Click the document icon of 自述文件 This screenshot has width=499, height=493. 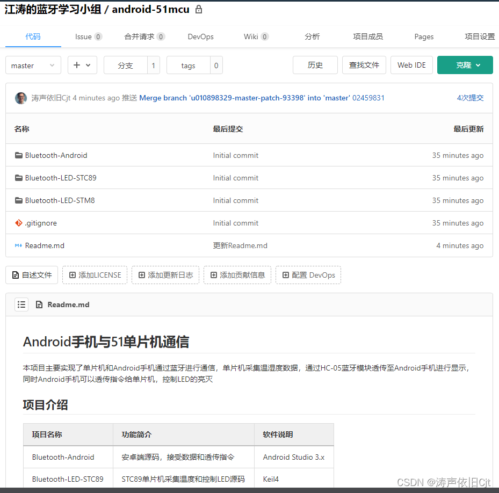15,275
